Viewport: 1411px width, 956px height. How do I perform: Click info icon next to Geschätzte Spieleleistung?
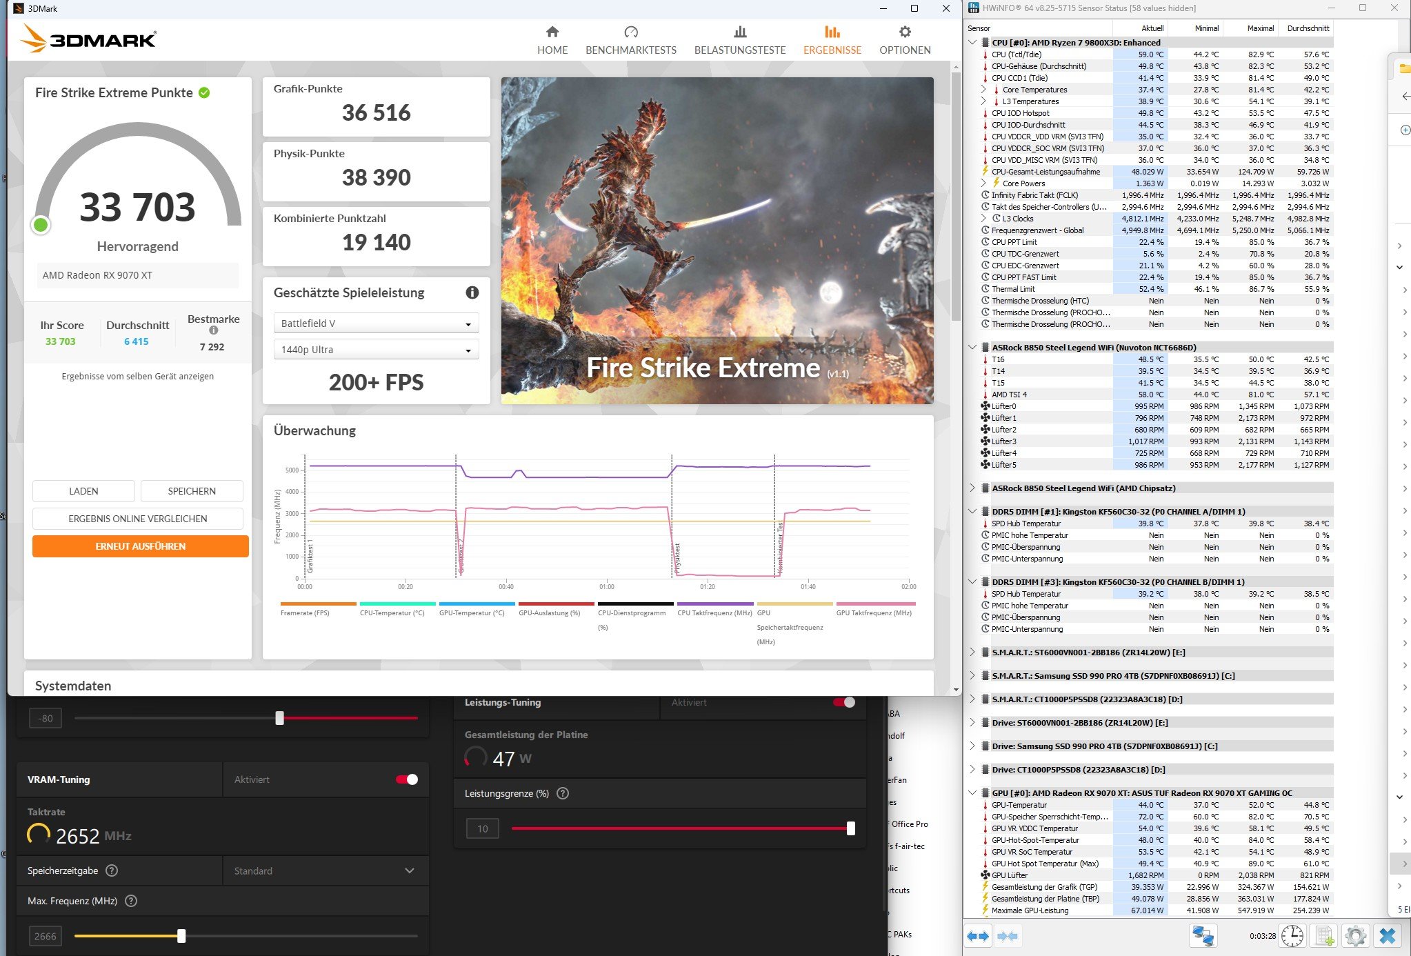472,292
